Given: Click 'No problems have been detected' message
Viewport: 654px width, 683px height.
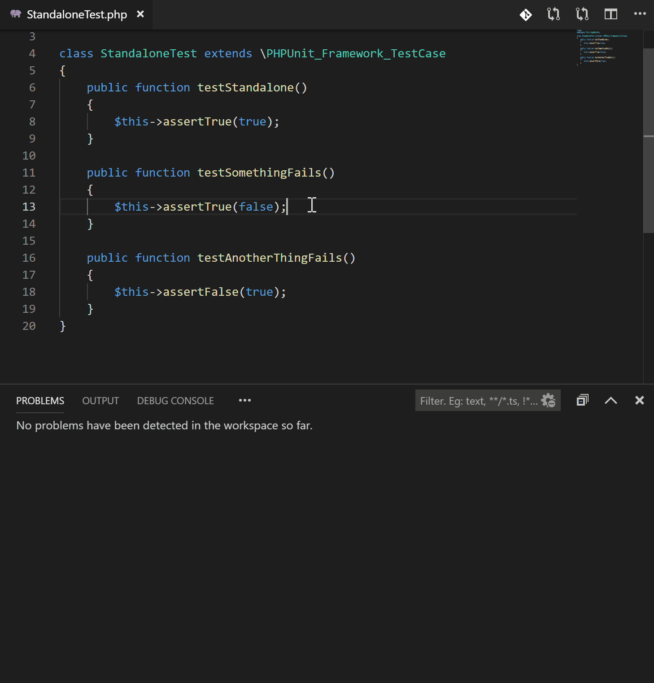Looking at the screenshot, I should (x=164, y=425).
